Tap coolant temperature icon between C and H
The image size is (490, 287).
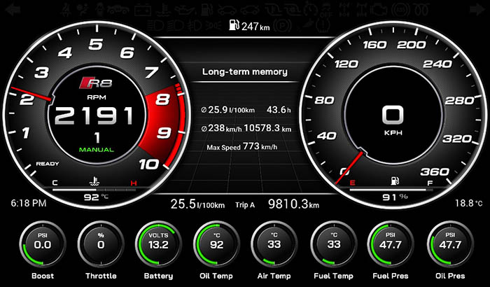[94, 181]
